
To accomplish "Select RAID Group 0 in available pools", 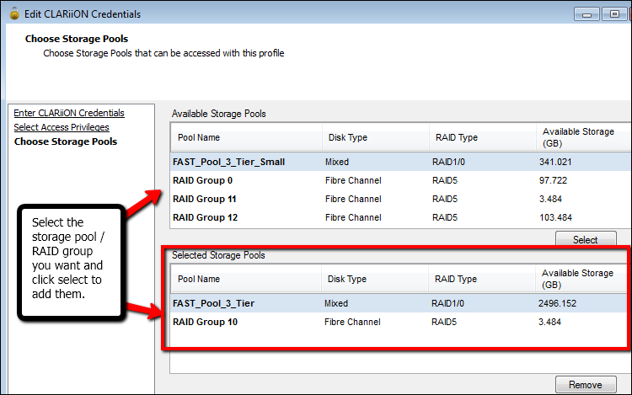I will (400, 180).
